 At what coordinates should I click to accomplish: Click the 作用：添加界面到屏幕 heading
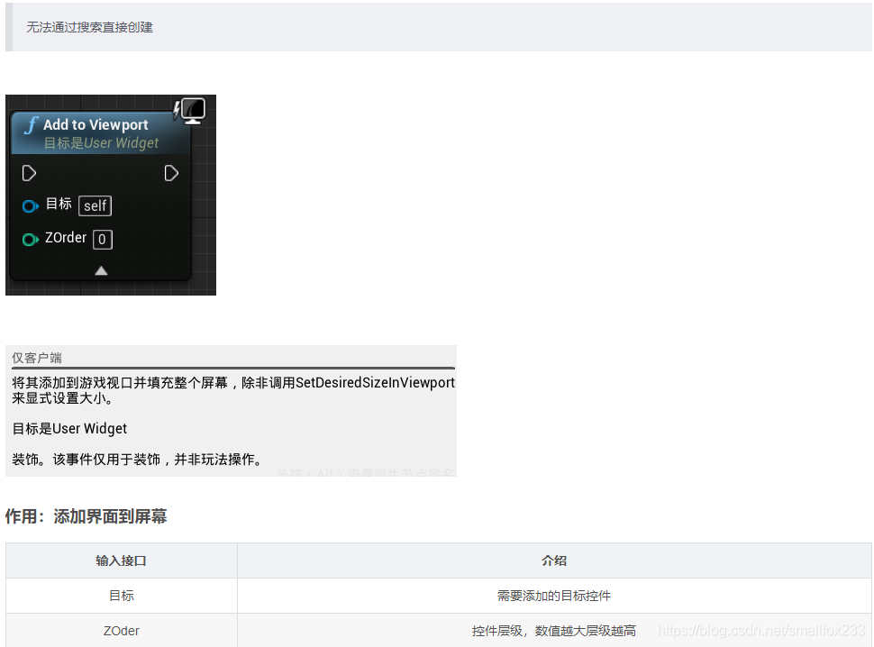coord(86,516)
